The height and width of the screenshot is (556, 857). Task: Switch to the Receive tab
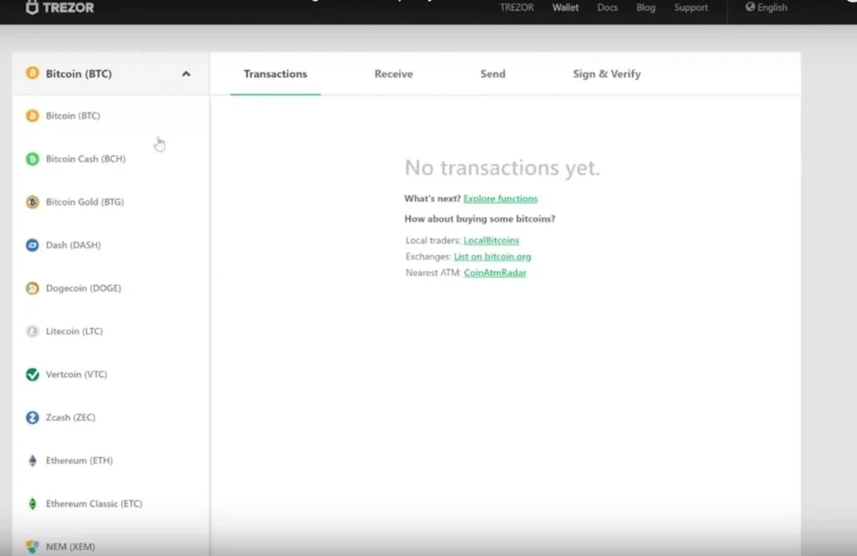point(393,74)
